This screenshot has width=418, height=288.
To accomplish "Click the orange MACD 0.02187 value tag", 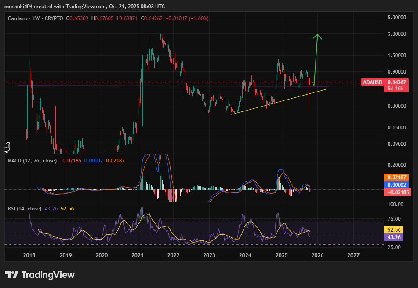I will [397, 177].
